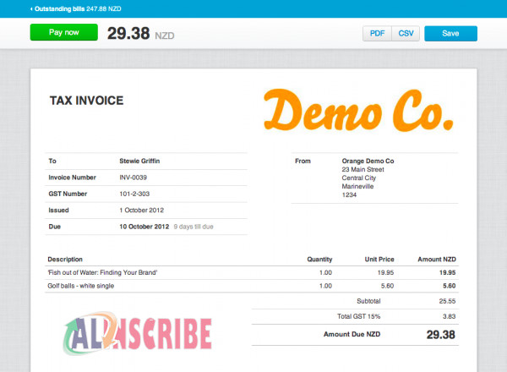Click the To field label
The width and height of the screenshot is (507, 372).
click(52, 161)
